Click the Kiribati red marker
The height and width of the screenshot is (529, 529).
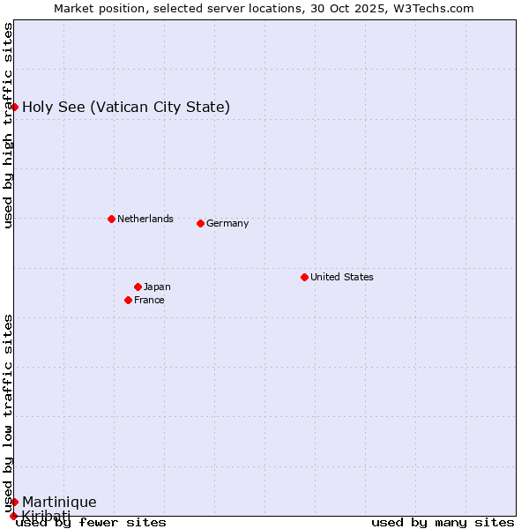coord(13,516)
